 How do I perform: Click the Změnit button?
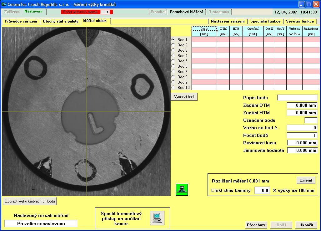tap(306, 180)
